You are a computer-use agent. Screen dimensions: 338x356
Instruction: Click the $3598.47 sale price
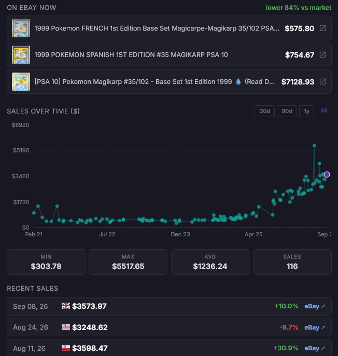coord(90,348)
